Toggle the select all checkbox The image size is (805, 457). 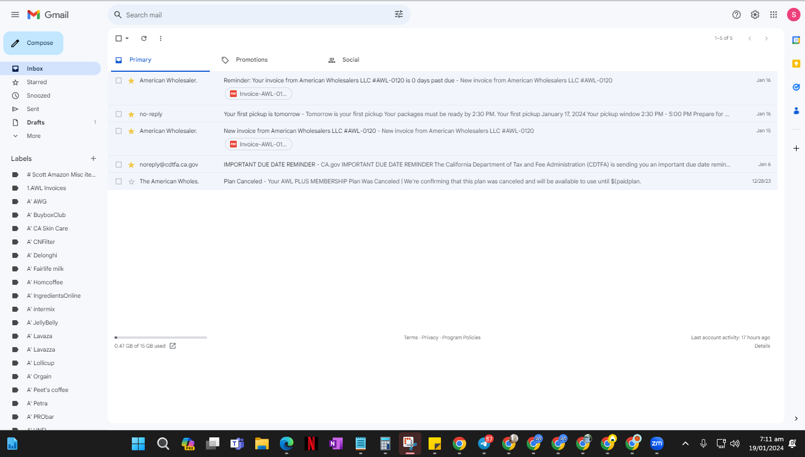point(118,38)
